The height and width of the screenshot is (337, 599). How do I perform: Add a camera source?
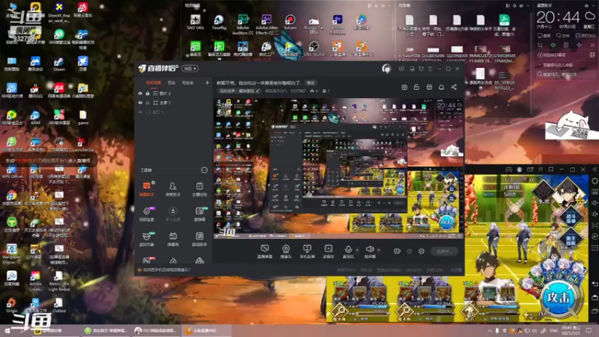[286, 252]
